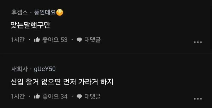Open the 휴켐스 company name link
Viewport: 212px width, 108px height.
coord(19,13)
